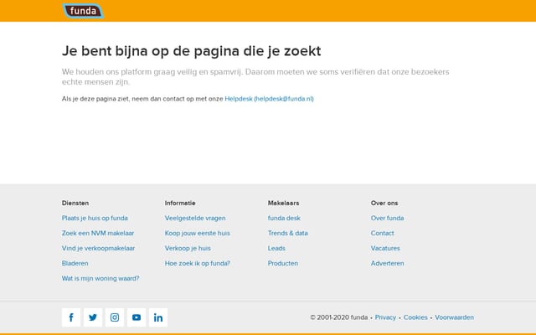Click the Diensten footer heading

(75, 203)
